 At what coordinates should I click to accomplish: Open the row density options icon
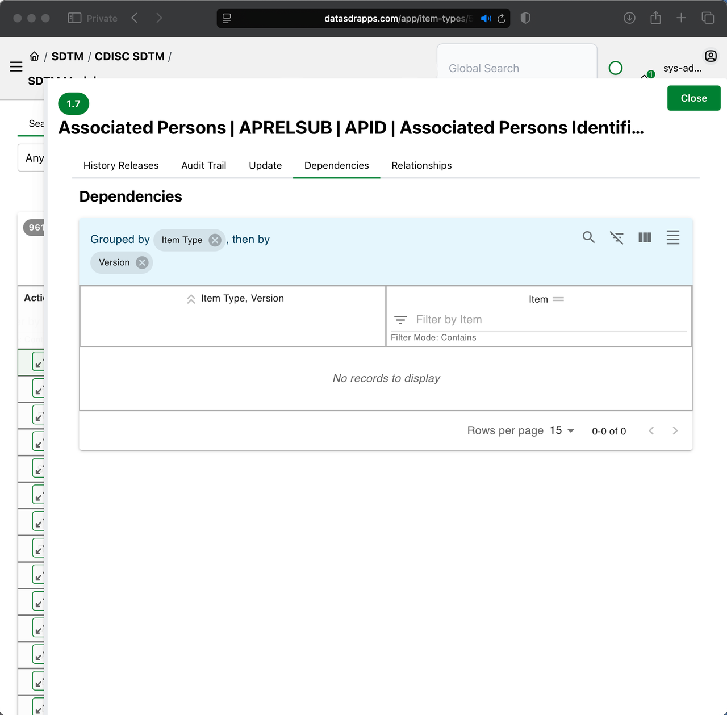click(672, 237)
